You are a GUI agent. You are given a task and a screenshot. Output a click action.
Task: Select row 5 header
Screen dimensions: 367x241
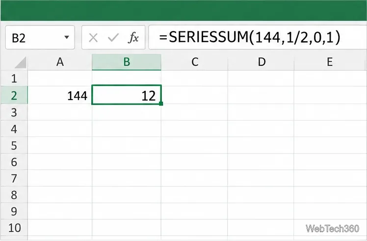(14, 145)
